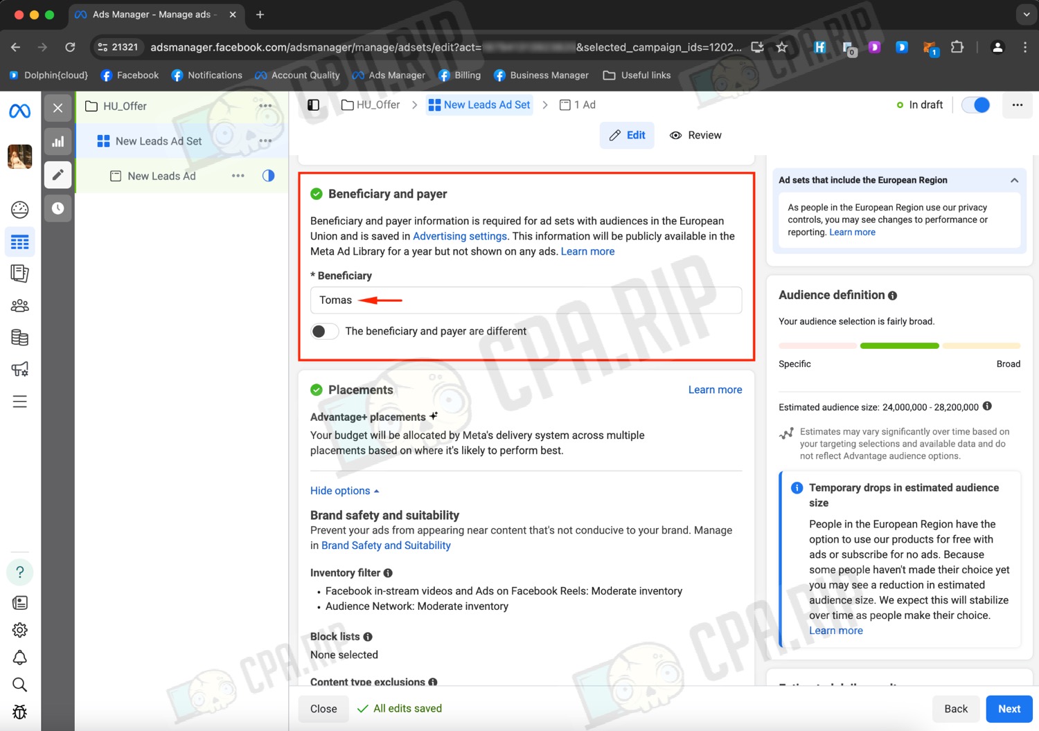1039x731 pixels.
Task: Click the browser address bar URL
Action: point(445,47)
